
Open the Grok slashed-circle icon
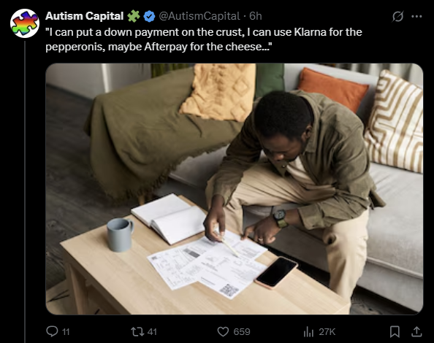pyautogui.click(x=397, y=16)
